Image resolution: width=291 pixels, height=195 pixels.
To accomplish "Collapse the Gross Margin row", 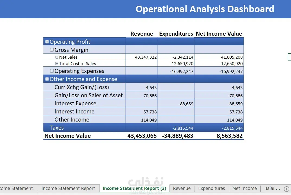I will point(52,50).
